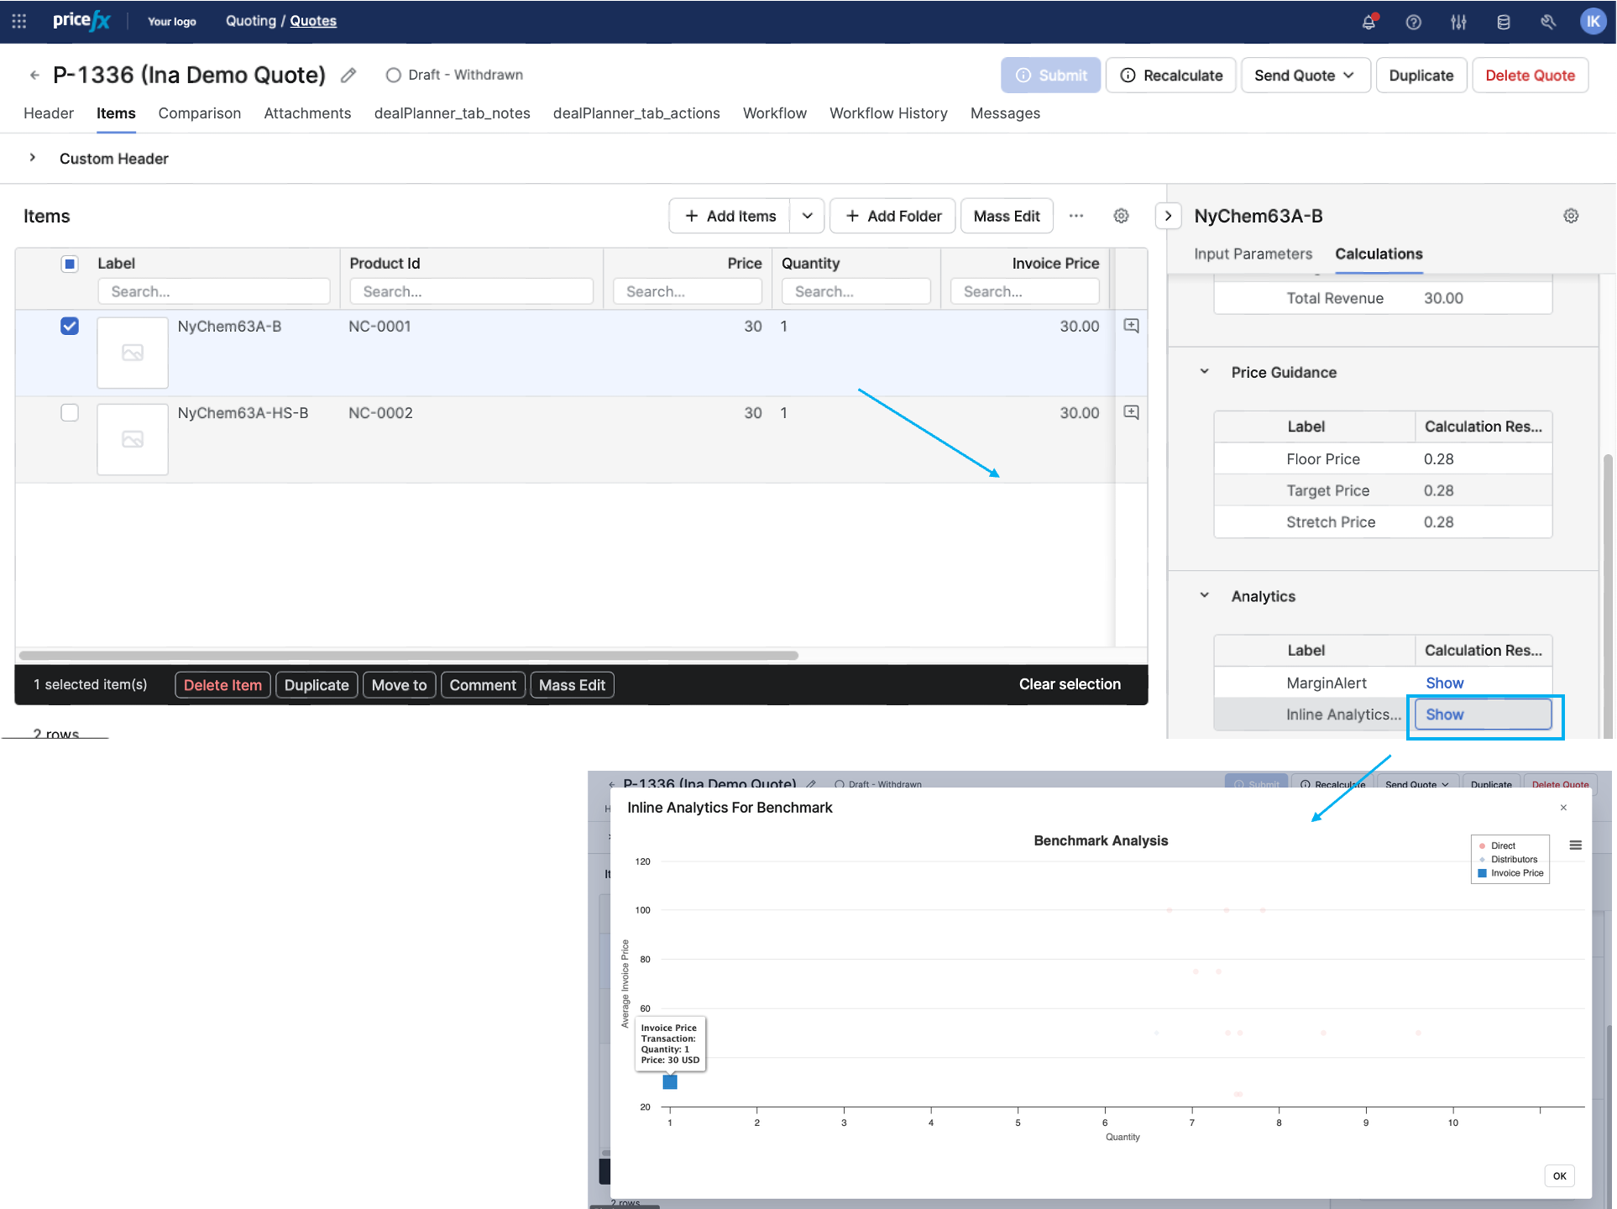The width and height of the screenshot is (1617, 1209).
Task: Add comment on NyChem63A-HS-B row
Action: pos(1131,412)
